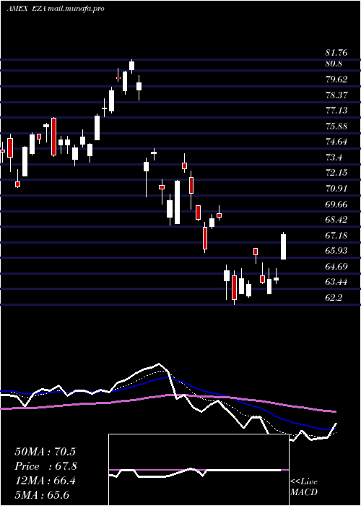Click the AMEX EZA ticker label
Image resolution: width=361 pixels, height=506 pixels.
click(27, 9)
